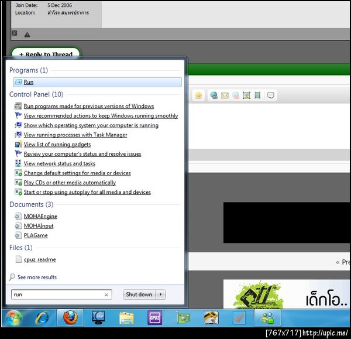
Task: Open the circuit board taskbar icon
Action: click(x=183, y=318)
